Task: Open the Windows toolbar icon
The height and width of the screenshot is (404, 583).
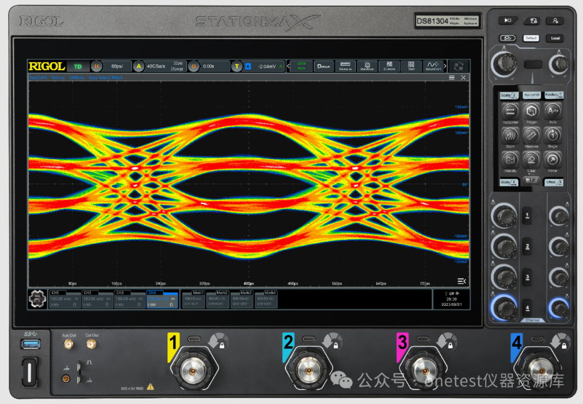Action: tap(367, 66)
